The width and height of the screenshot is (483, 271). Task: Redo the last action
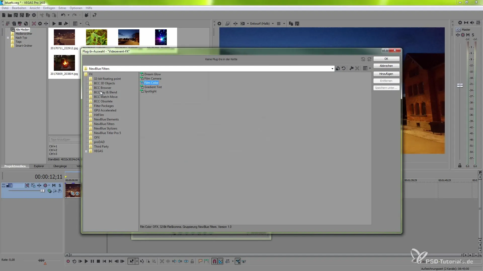74,15
